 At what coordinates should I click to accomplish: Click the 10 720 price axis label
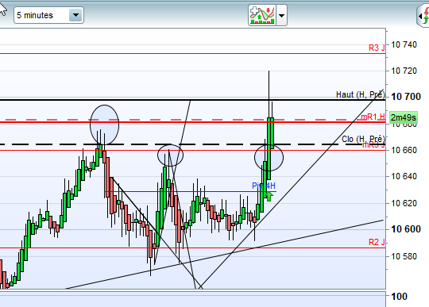(404, 71)
